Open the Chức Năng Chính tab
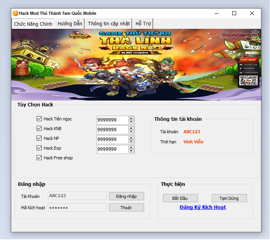Viewport: 270px width, 240px height. 33,24
